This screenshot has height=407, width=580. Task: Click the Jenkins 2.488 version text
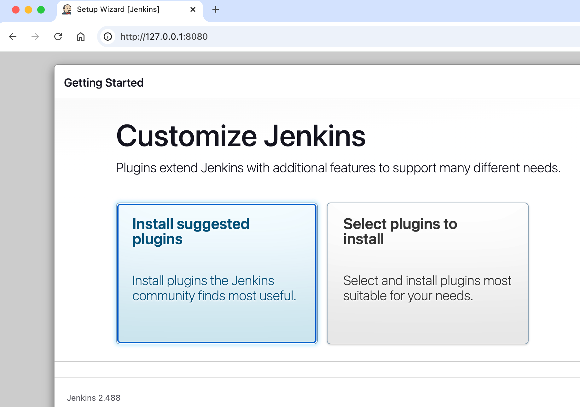(94, 398)
